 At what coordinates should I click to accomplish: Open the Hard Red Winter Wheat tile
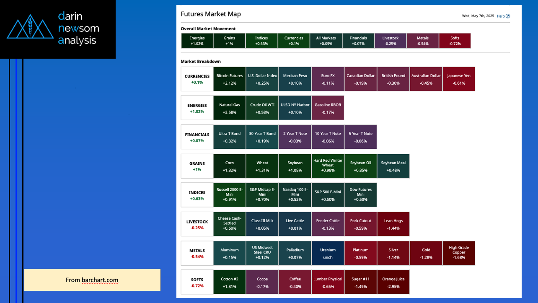[328, 166]
